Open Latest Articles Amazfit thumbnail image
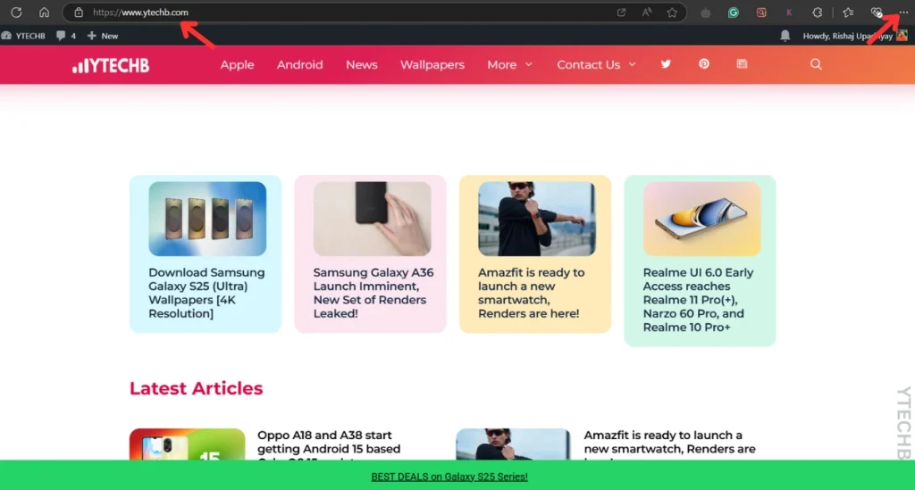This screenshot has height=490, width=915. click(x=514, y=444)
